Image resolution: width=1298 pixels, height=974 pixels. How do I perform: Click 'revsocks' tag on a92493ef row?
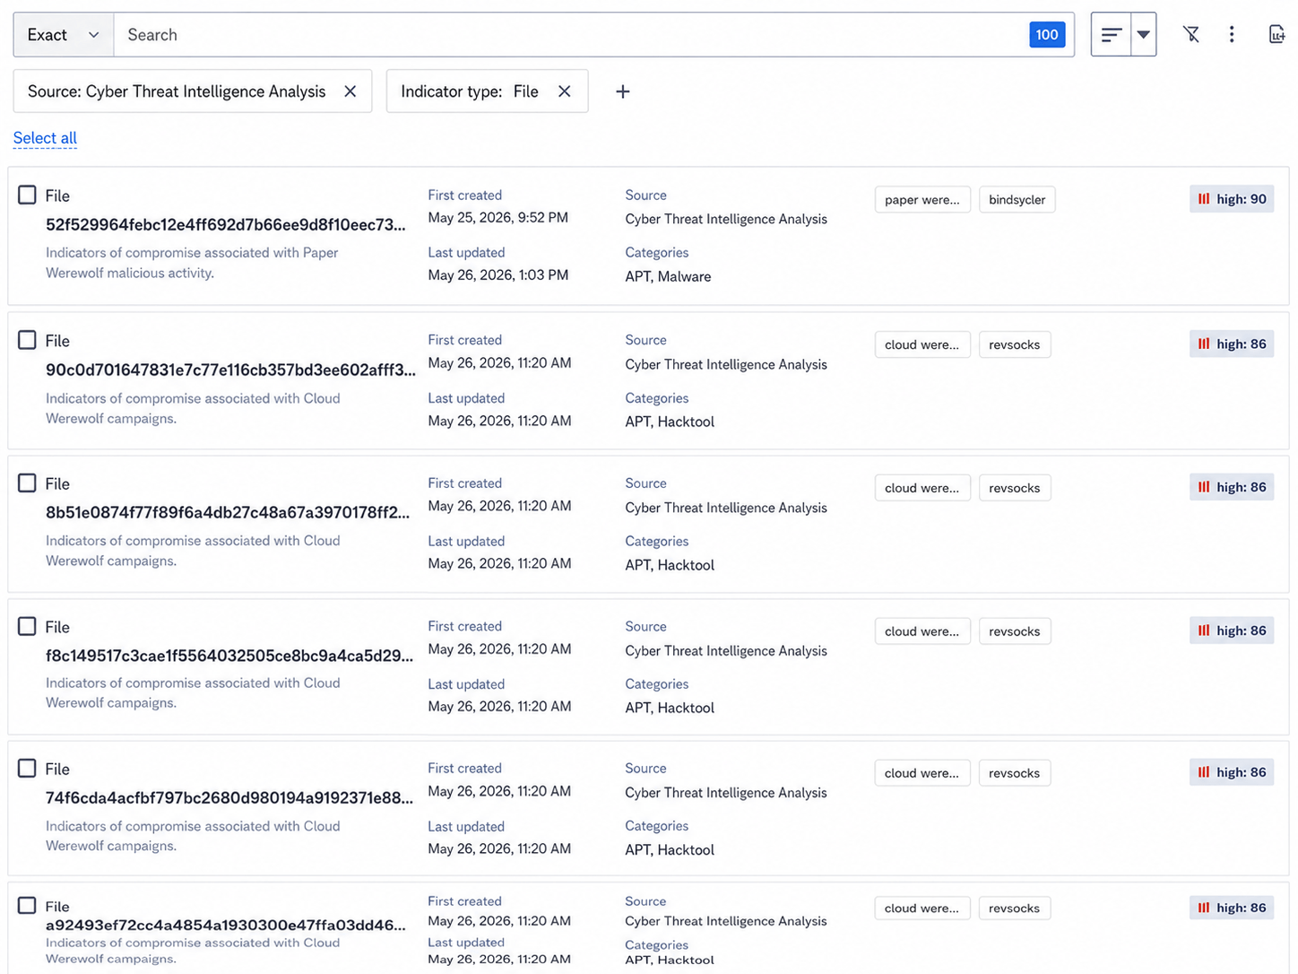(1015, 909)
